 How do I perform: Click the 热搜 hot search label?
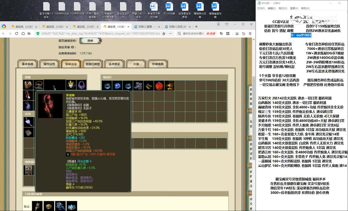click(x=211, y=34)
